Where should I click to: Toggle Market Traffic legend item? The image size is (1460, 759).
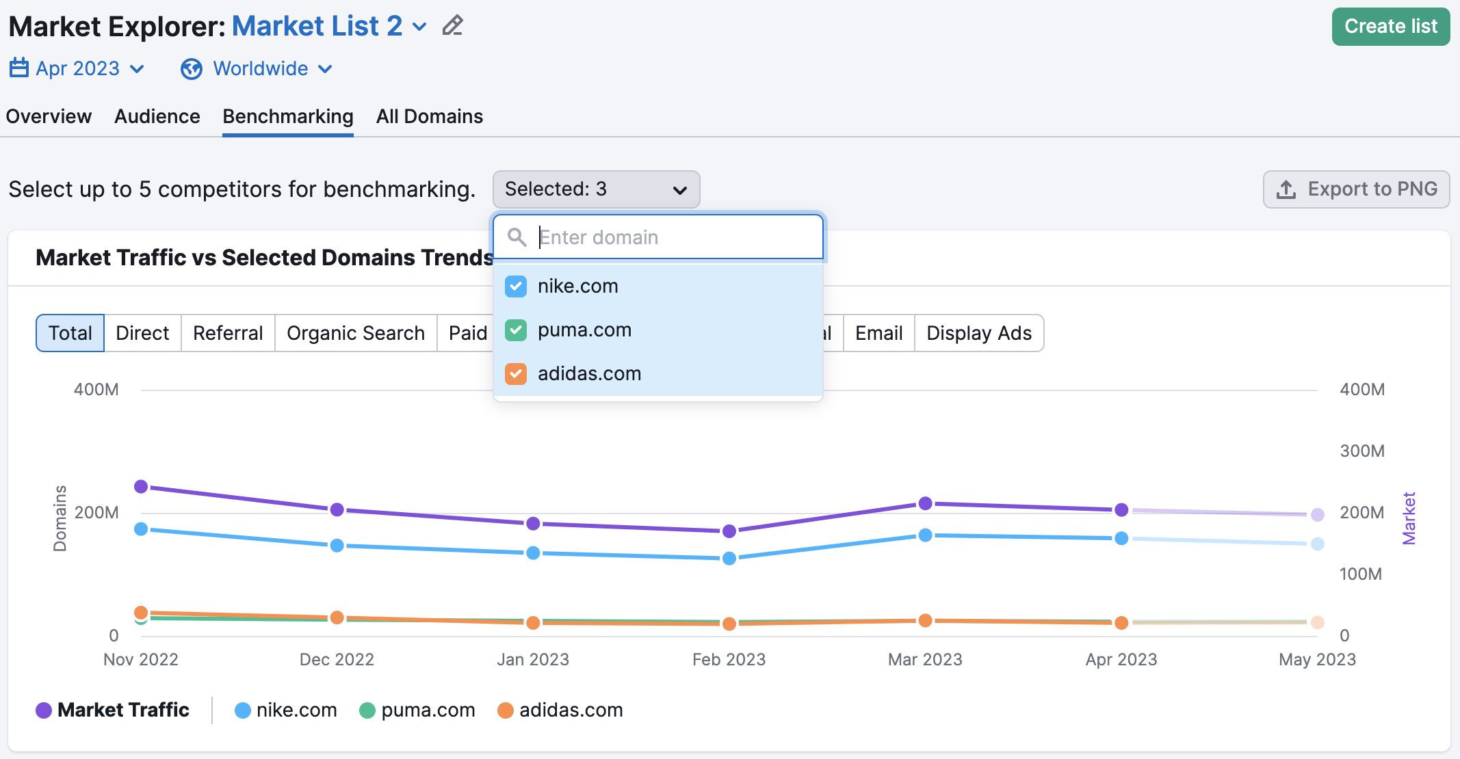pyautogui.click(x=113, y=710)
